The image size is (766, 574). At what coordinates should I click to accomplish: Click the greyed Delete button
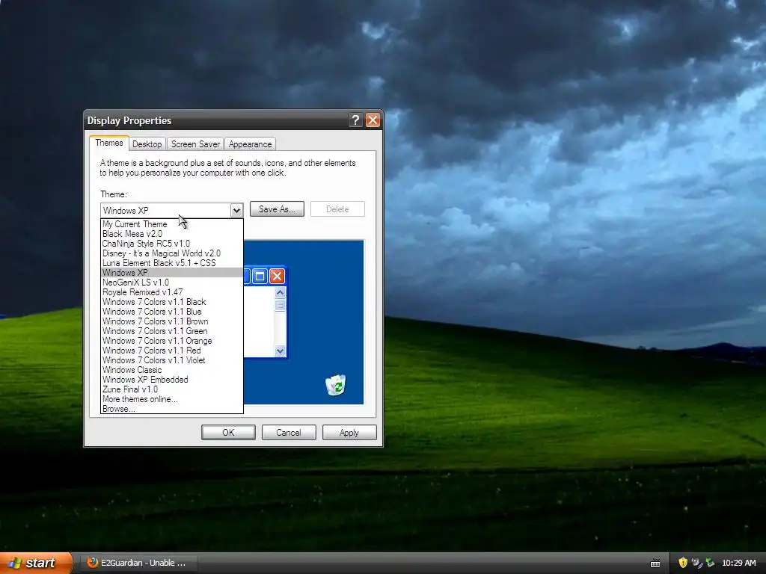point(337,209)
